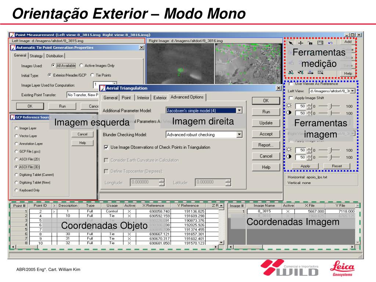Image resolution: width=376 pixels, height=282 pixels.
Task: Adjust the Left View contrast slider
Action: click(330, 113)
